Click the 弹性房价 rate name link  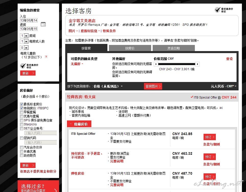77,173
